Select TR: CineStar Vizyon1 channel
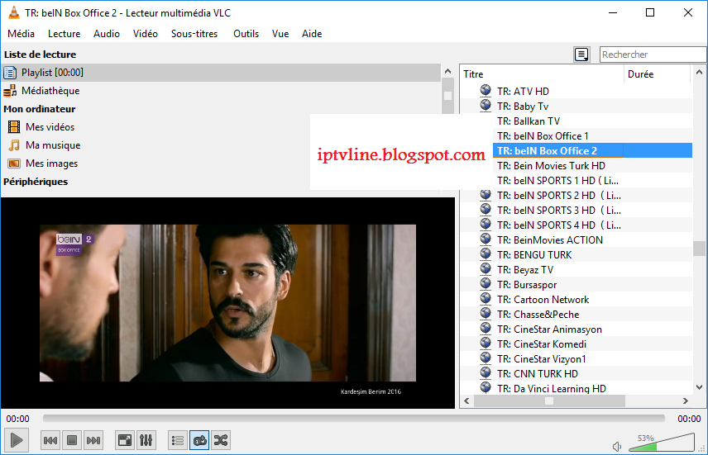 tap(542, 359)
